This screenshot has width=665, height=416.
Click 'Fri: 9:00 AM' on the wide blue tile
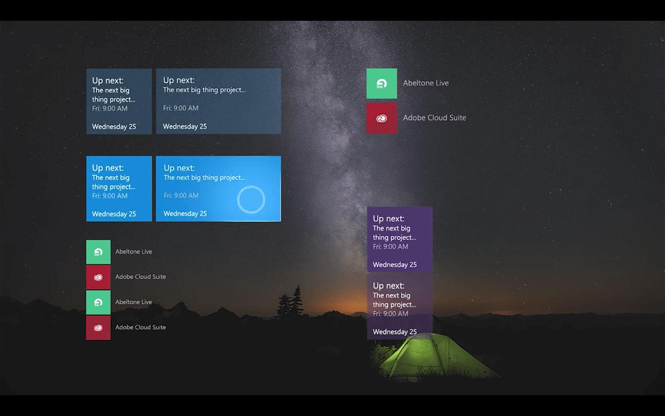[x=181, y=196]
